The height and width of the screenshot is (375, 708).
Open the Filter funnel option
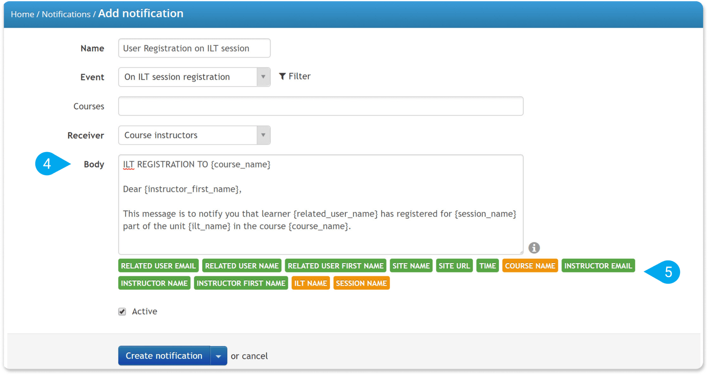pos(295,76)
